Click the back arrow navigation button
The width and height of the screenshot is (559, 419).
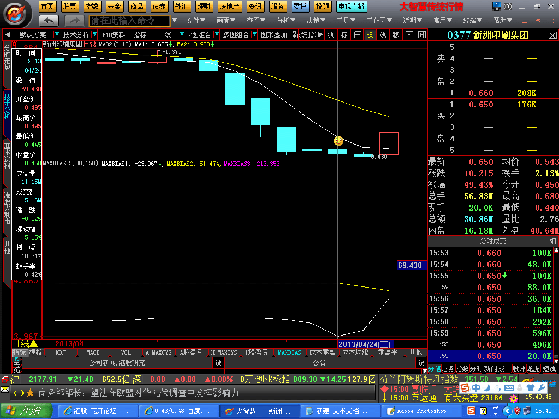point(49,21)
